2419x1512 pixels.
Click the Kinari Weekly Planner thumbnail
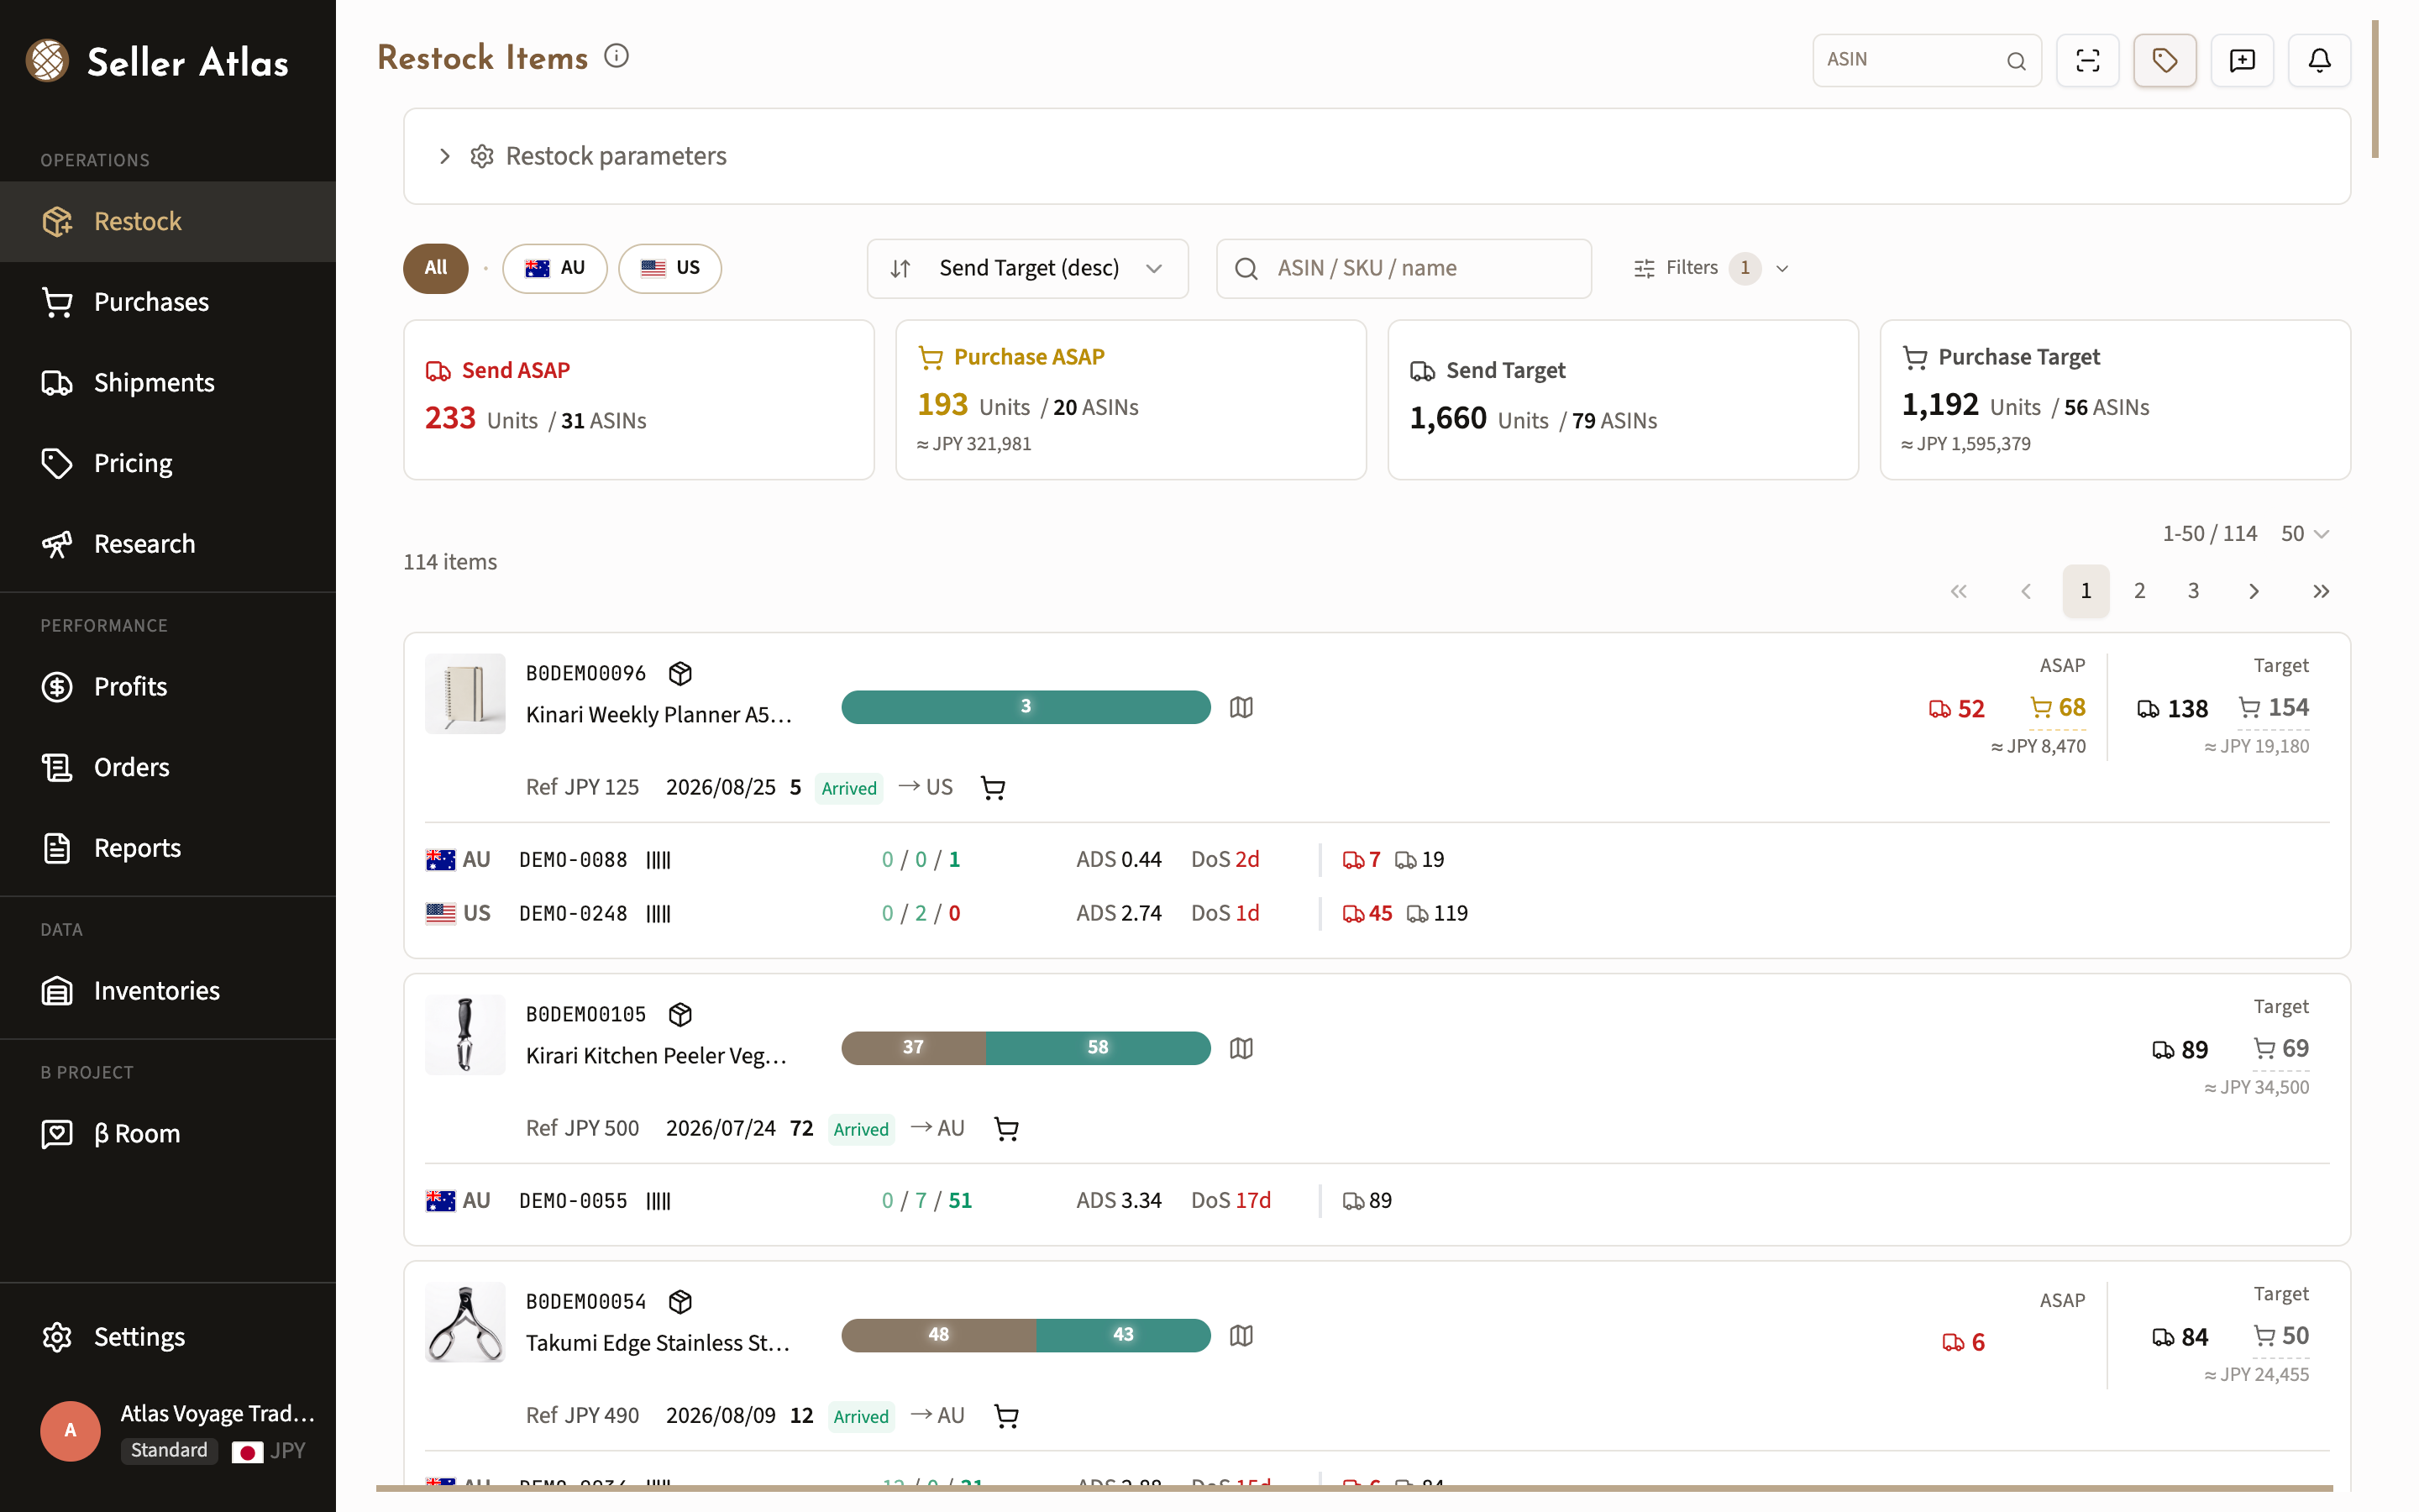tap(464, 694)
